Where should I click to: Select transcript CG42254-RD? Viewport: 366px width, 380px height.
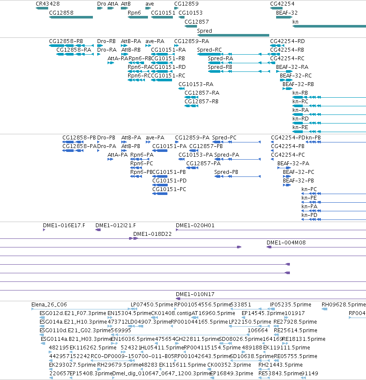click(x=277, y=46)
